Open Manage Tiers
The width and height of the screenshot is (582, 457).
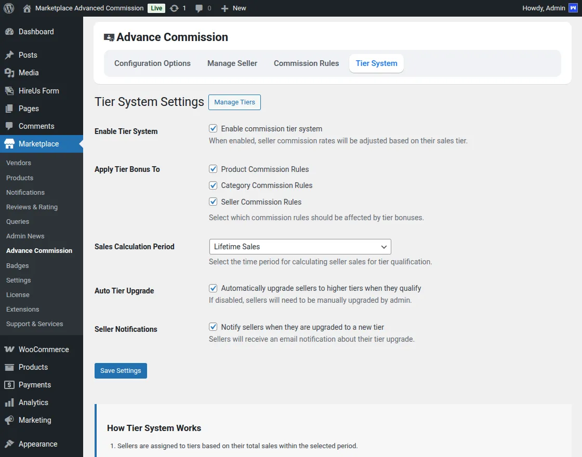[234, 102]
